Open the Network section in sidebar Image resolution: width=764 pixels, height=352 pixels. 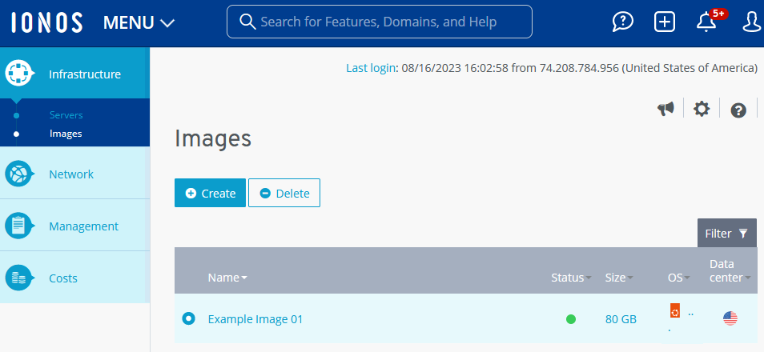tap(71, 174)
